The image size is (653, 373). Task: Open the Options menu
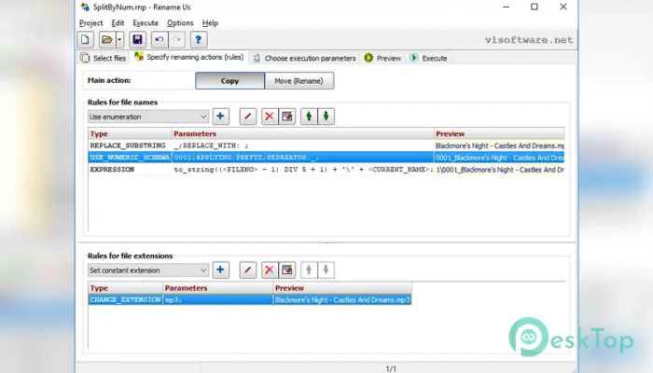pos(180,23)
